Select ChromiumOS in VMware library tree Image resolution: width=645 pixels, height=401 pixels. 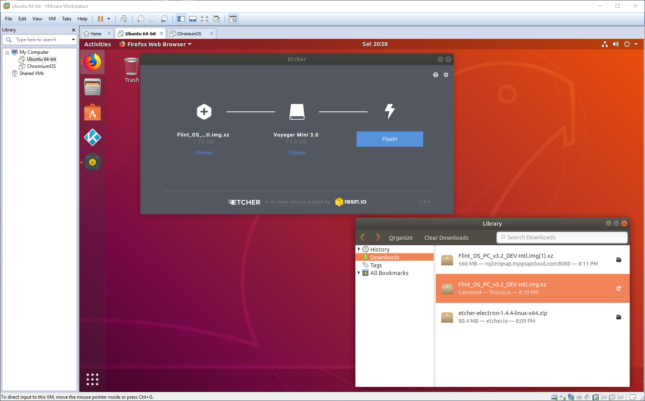click(x=41, y=66)
